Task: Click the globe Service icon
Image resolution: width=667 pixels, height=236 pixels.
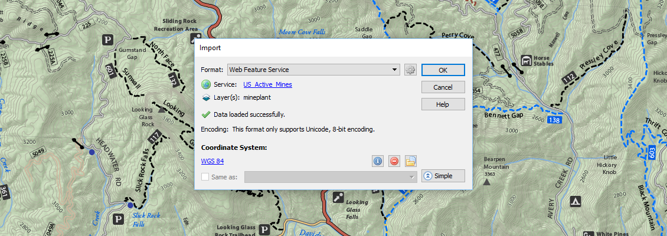Action: tap(206, 85)
